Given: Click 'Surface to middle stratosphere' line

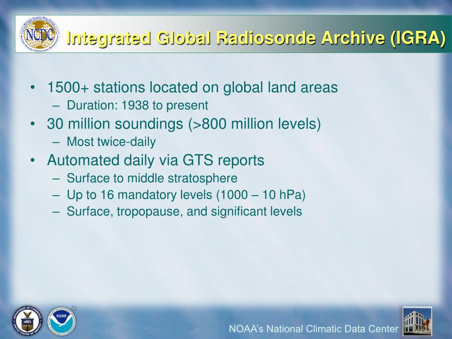Looking at the screenshot, I should click(x=152, y=178).
